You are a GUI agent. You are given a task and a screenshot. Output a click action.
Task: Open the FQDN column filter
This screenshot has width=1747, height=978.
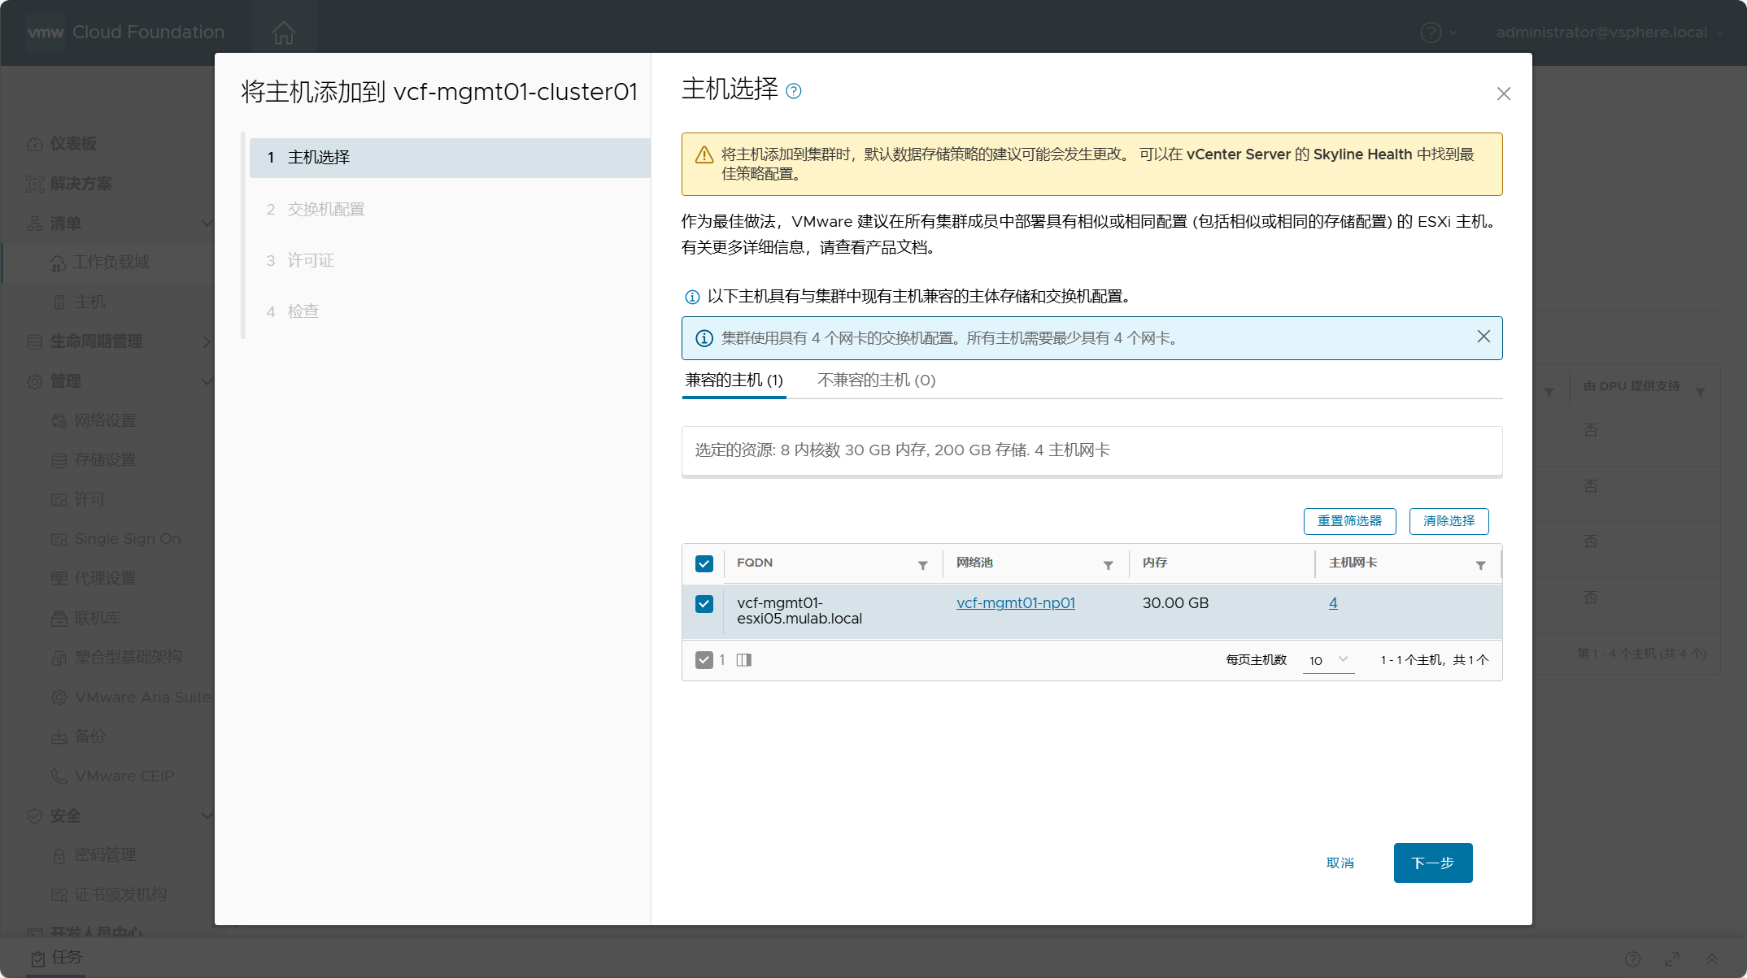coord(922,565)
